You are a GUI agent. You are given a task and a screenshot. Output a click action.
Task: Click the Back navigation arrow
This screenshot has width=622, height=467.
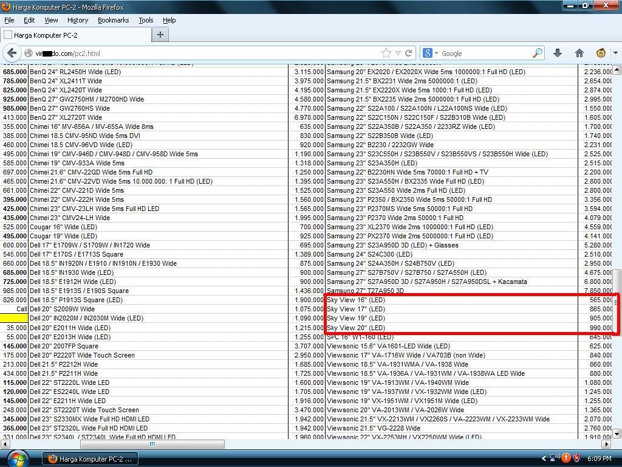pyautogui.click(x=12, y=54)
